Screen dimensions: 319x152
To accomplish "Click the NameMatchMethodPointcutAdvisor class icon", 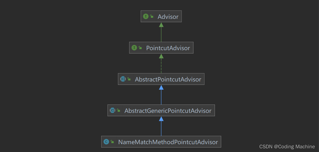I will [106, 142].
